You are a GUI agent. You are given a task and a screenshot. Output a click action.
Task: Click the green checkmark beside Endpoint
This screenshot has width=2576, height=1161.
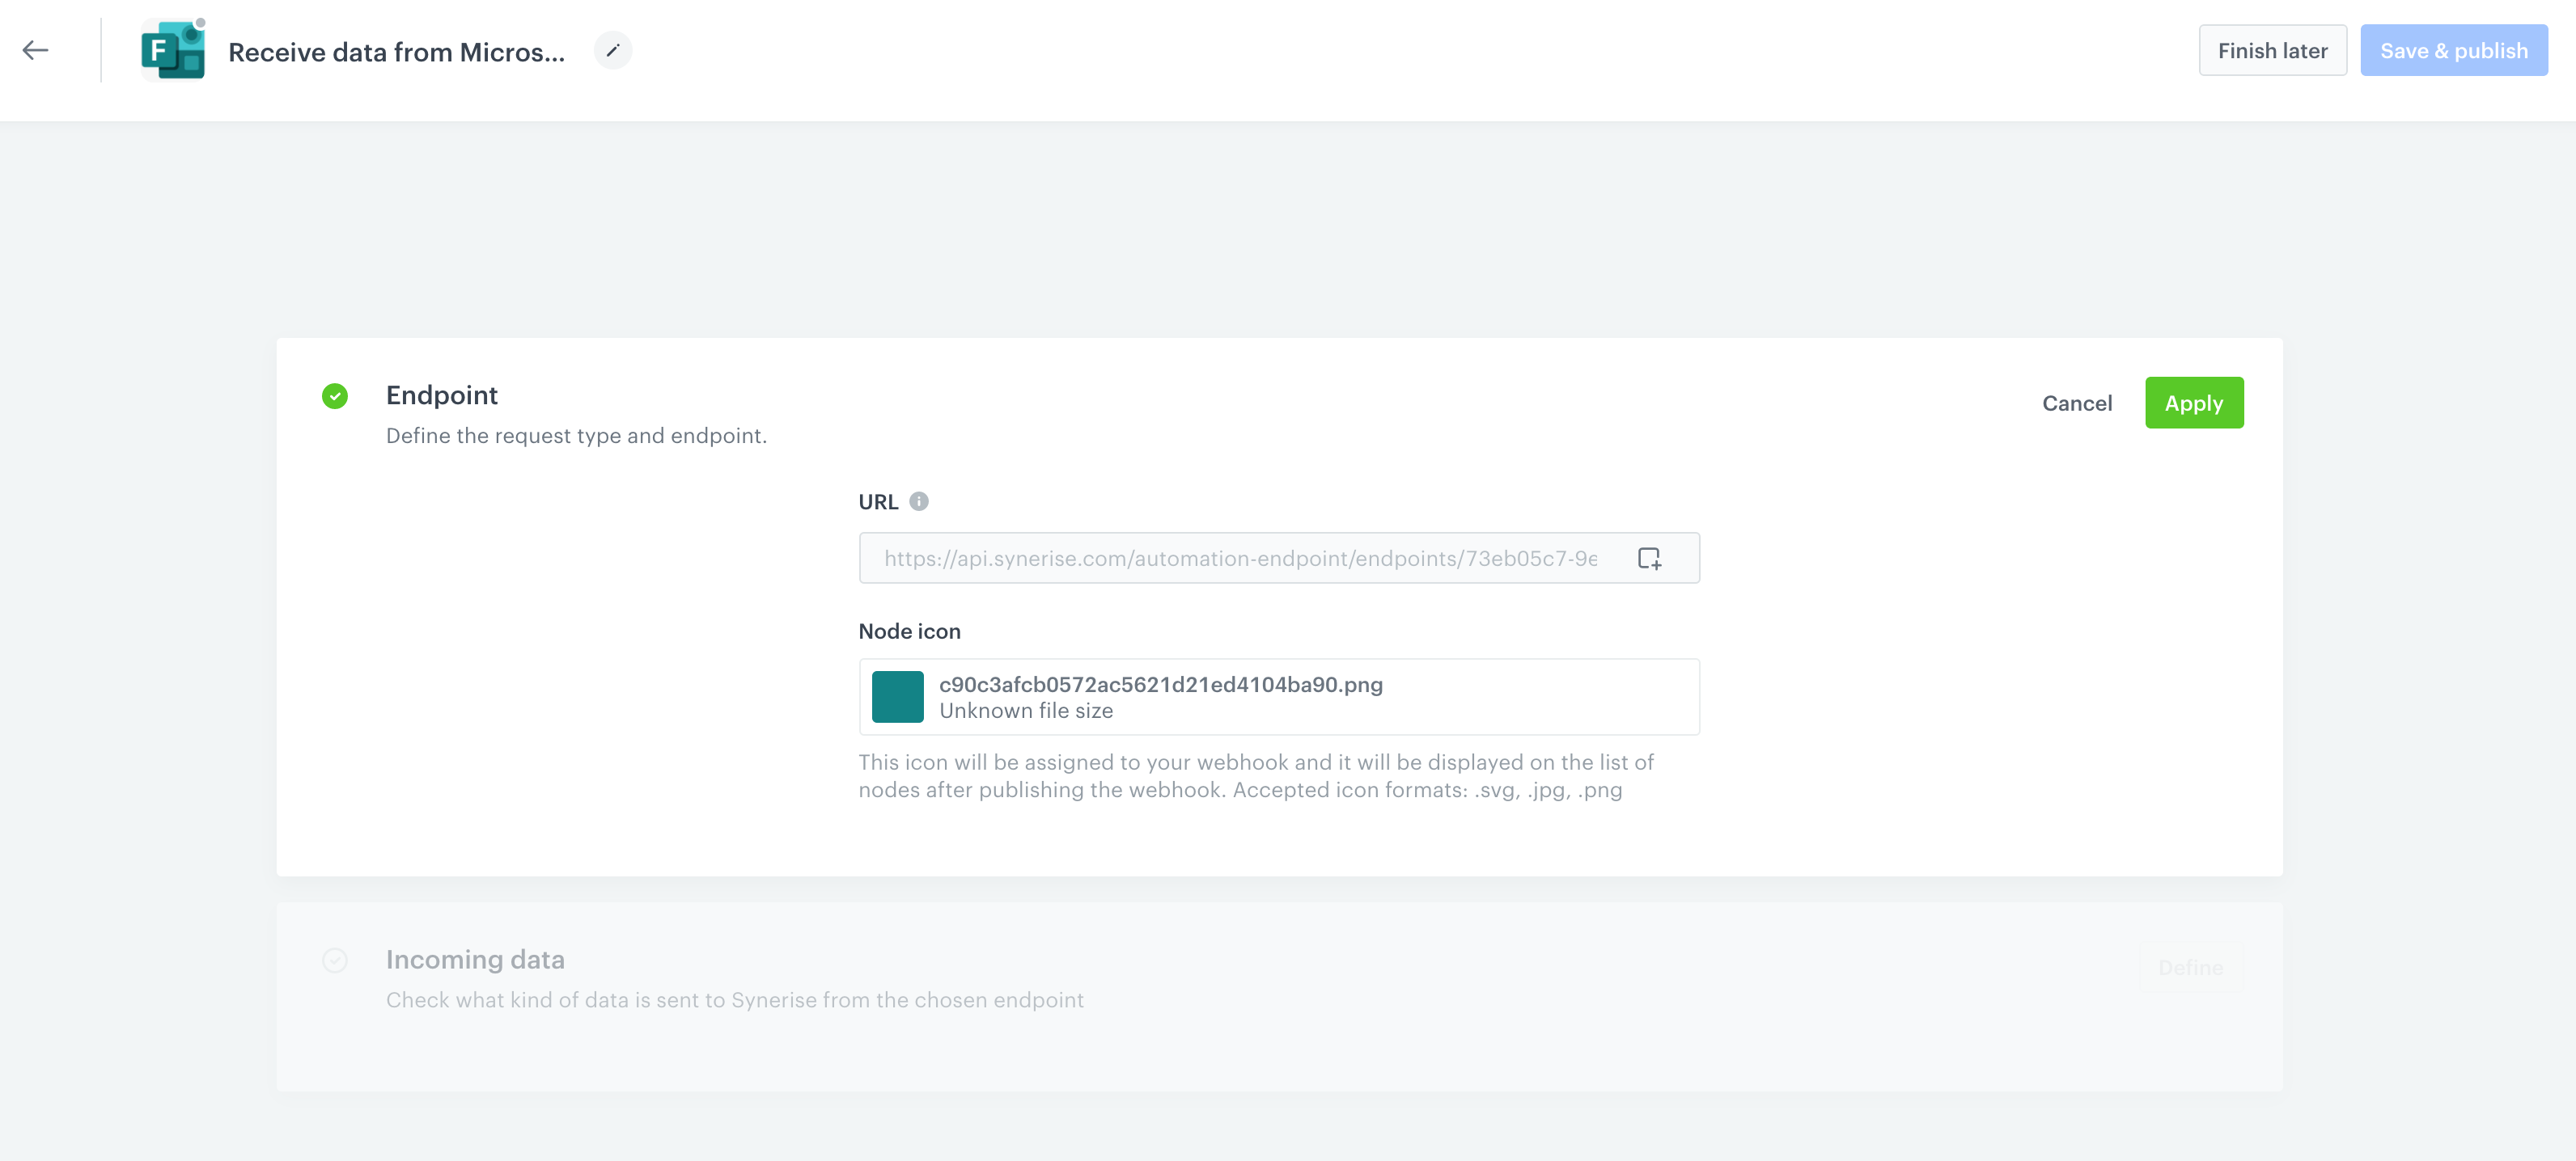[x=335, y=397]
